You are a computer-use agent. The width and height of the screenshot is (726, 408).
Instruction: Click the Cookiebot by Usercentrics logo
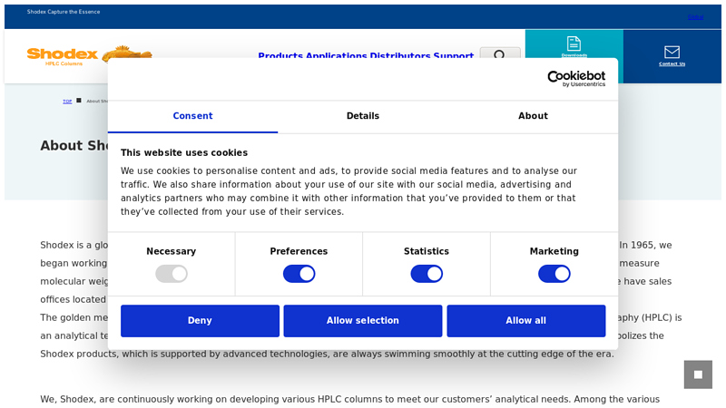click(x=576, y=79)
